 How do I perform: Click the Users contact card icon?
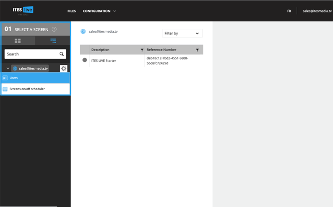point(5,78)
